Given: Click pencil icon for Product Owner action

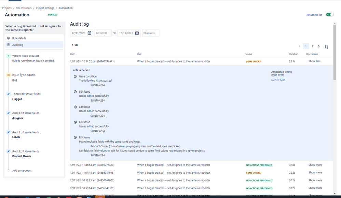Looking at the screenshot, I should [x=9, y=151].
